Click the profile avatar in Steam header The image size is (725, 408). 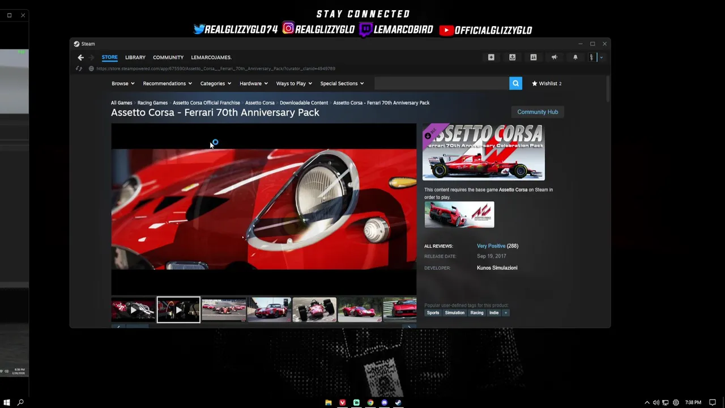(592, 57)
